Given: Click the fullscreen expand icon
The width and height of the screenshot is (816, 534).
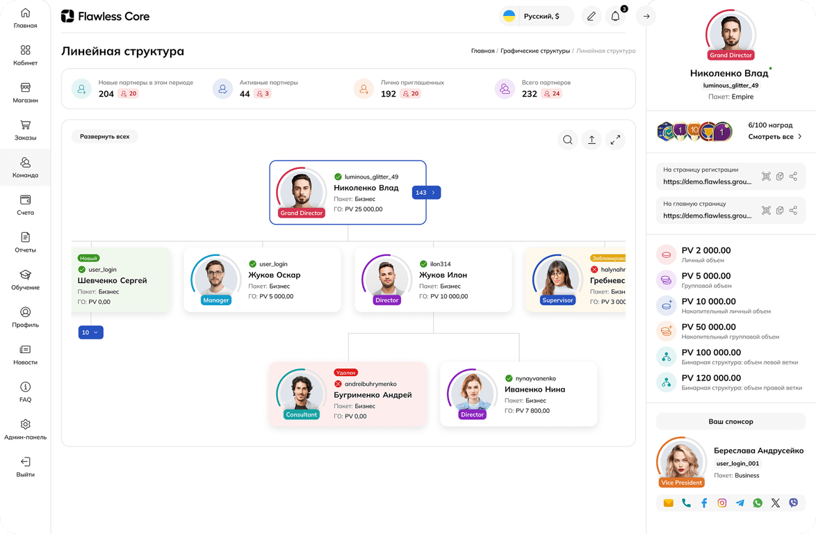Looking at the screenshot, I should 615,140.
